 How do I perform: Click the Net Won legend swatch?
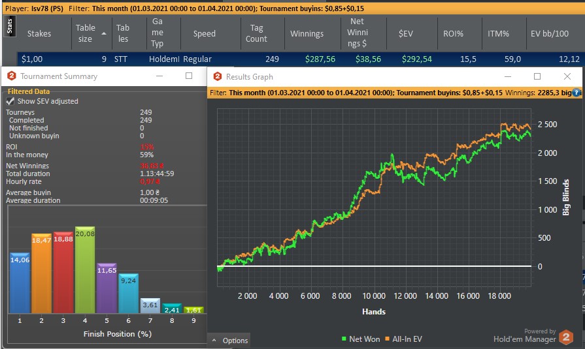coord(344,339)
